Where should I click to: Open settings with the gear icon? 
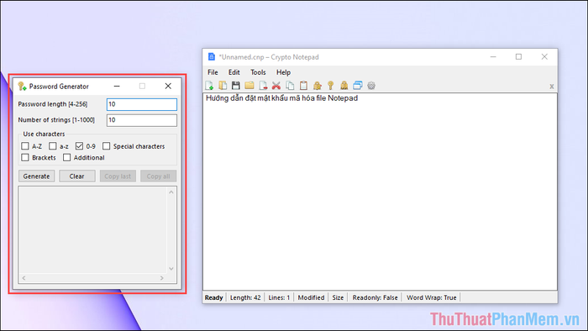(371, 86)
